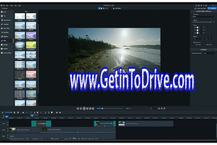Open the Tools menu
Image resolution: width=217 pixels, height=145 pixels.
pos(11,5)
